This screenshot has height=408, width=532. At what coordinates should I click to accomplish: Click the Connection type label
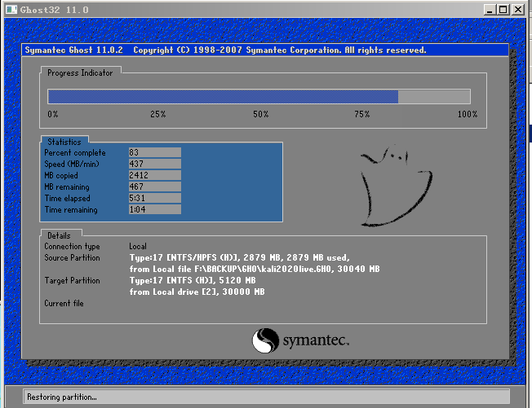72,247
